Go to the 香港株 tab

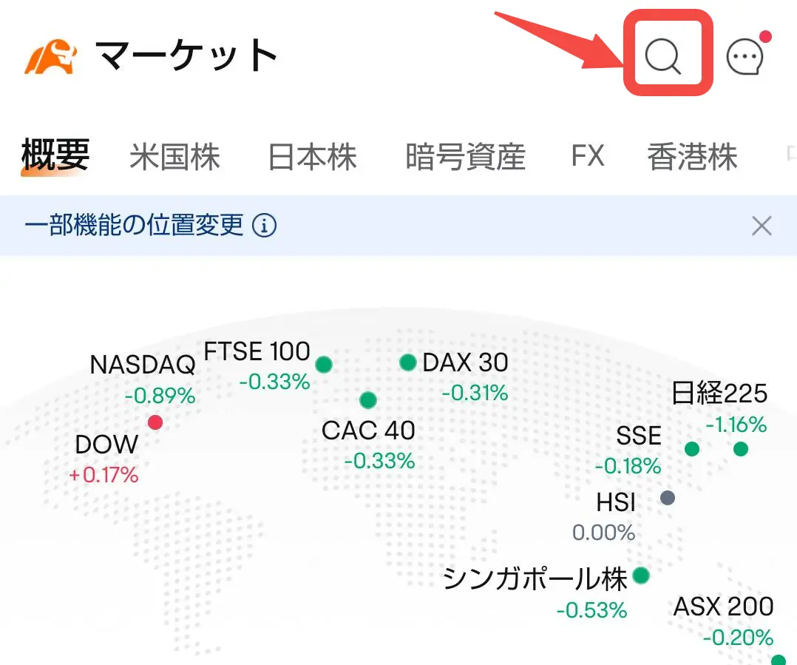pyautogui.click(x=692, y=157)
